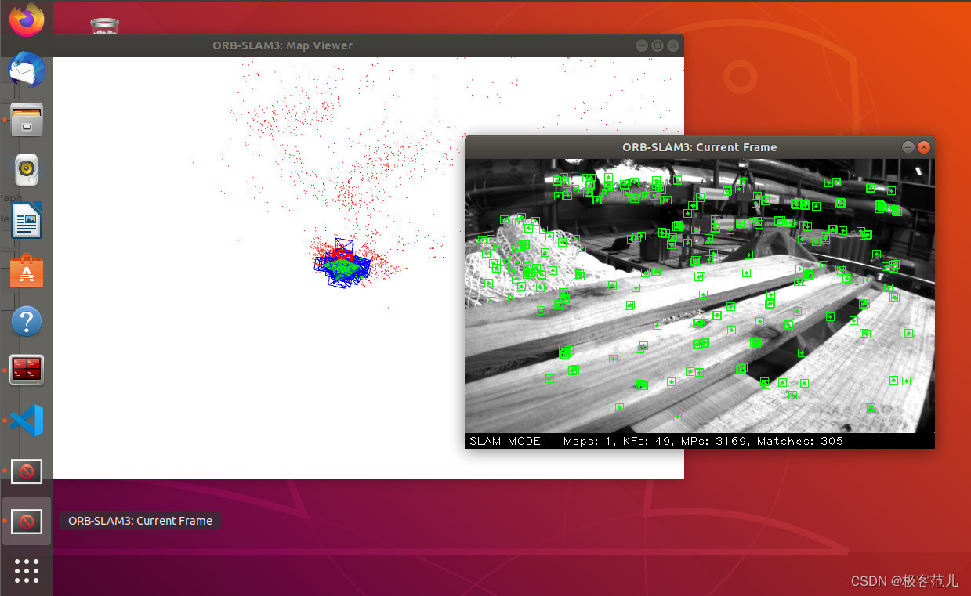This screenshot has width=971, height=596.
Task: Close the Current Frame window
Action: tap(924, 147)
